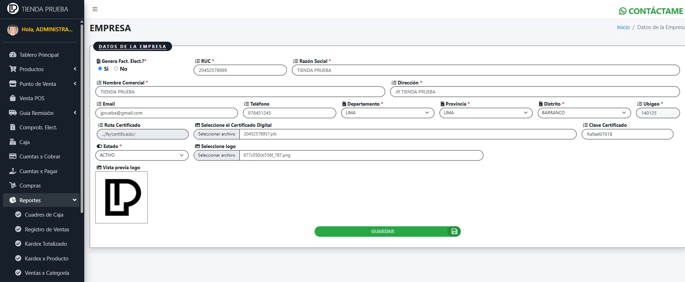The image size is (685, 282).
Task: Open the Distrito dropdown showing BARRANCO
Action: tap(584, 113)
